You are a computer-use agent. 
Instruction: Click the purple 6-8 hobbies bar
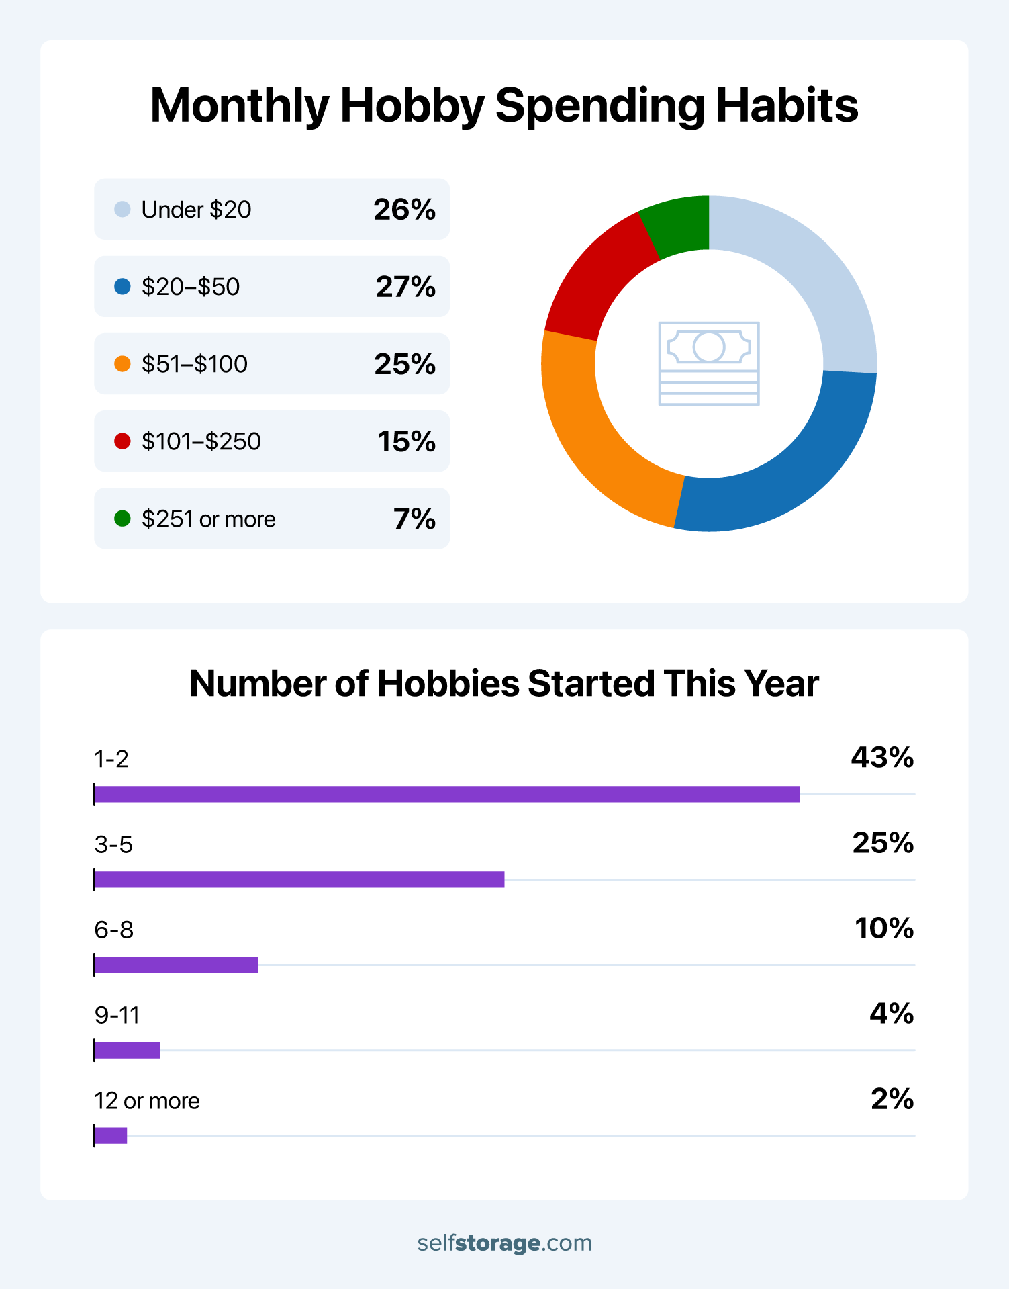(x=176, y=965)
